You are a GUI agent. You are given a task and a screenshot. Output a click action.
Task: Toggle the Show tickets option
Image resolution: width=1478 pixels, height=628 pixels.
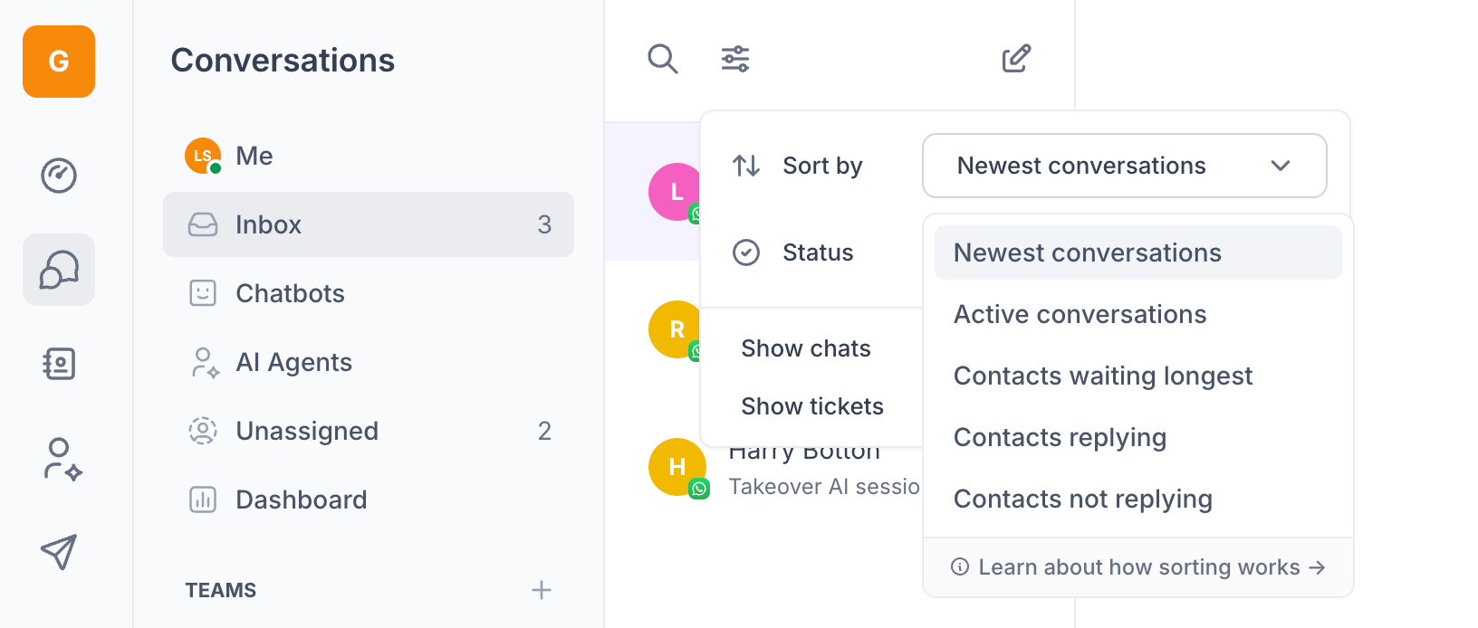click(811, 406)
